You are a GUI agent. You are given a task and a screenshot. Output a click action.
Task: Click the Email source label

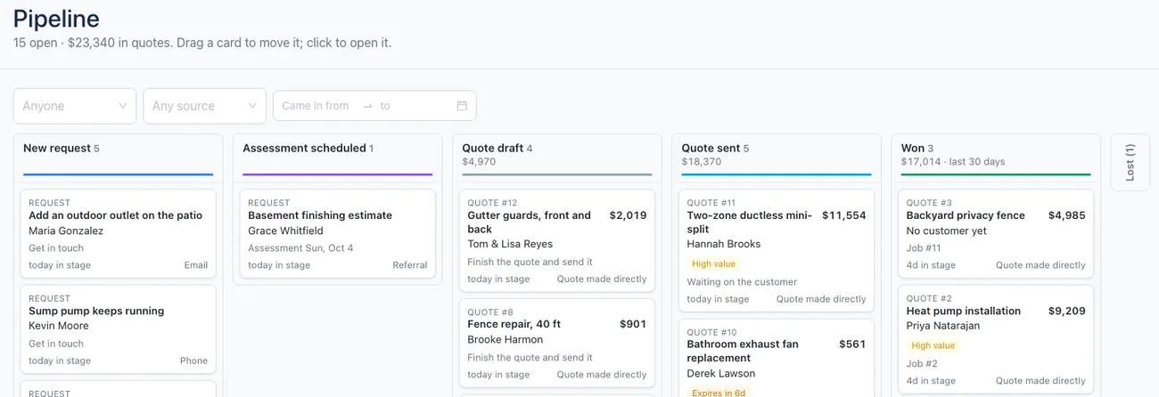(x=196, y=264)
